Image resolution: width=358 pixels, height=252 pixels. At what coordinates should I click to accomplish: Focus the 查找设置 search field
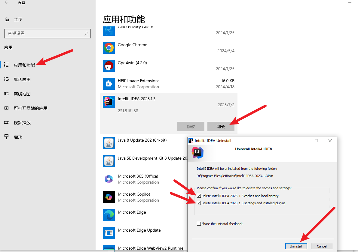pyautogui.click(x=47, y=34)
